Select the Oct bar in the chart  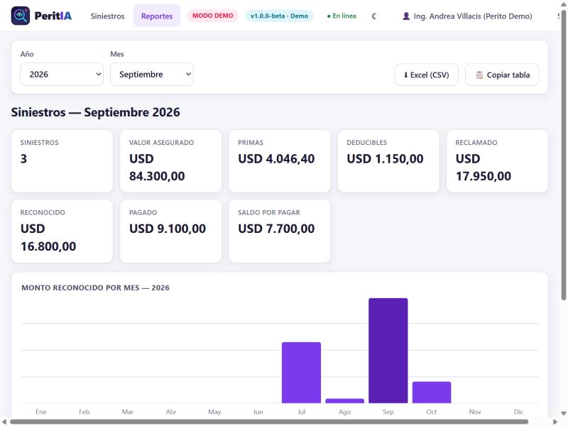pos(432,393)
